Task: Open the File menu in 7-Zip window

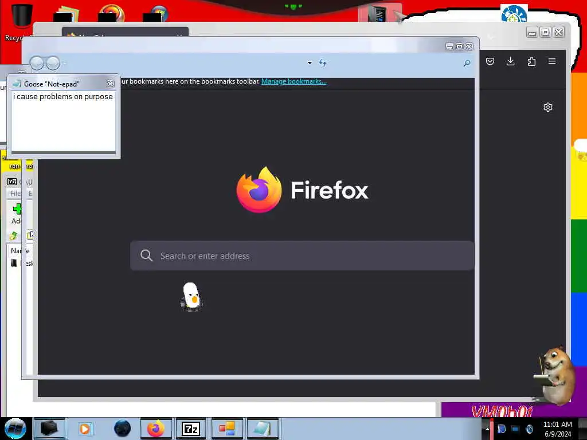Action: click(15, 194)
